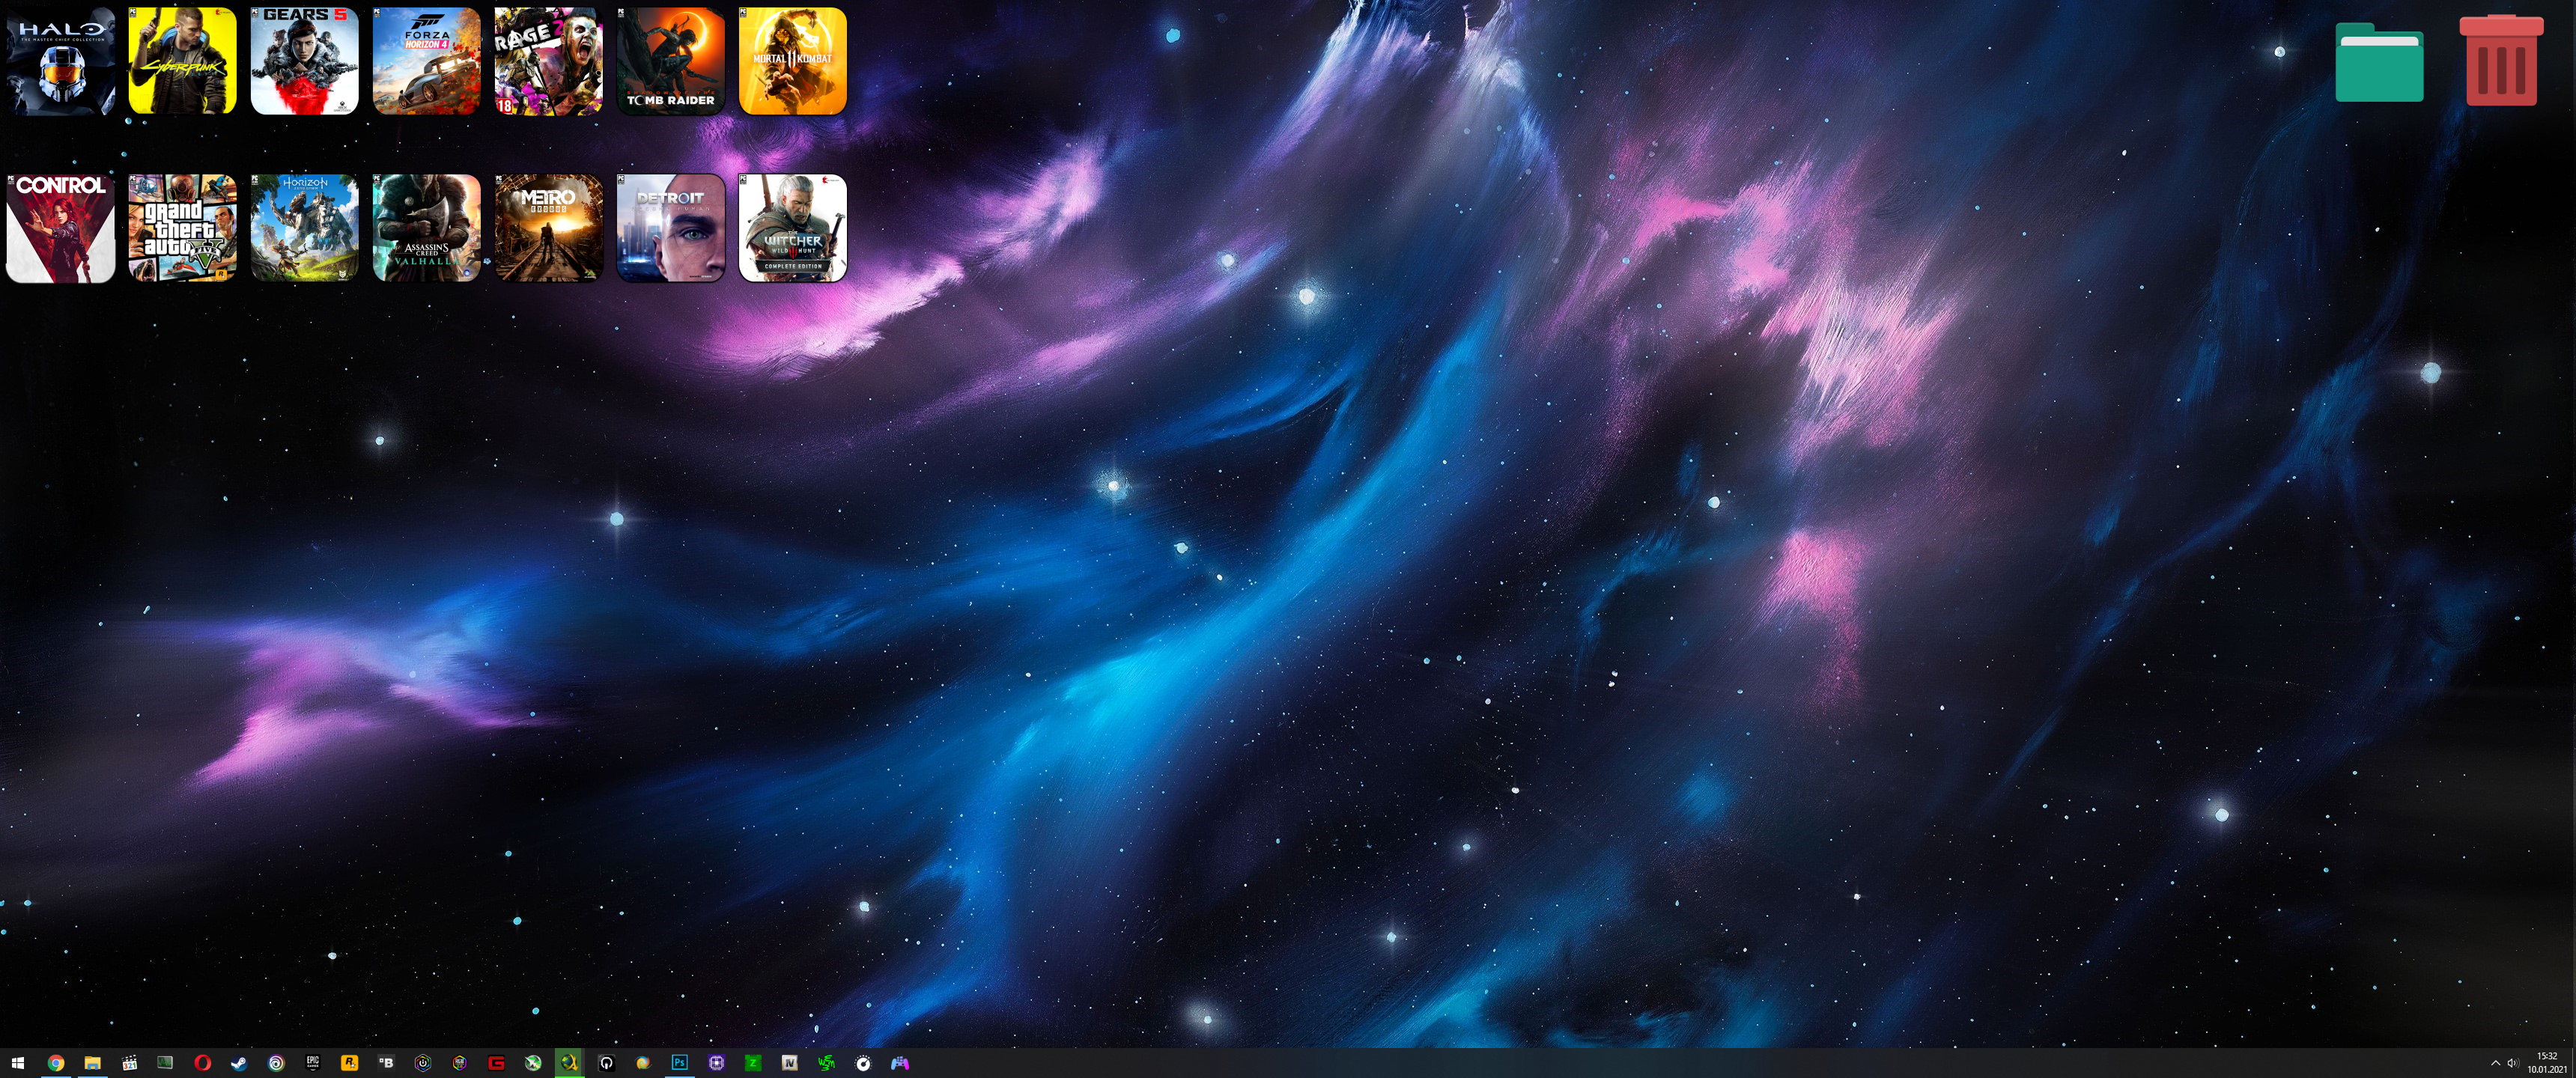Launch the Gears 5 desktop icon

[x=304, y=61]
